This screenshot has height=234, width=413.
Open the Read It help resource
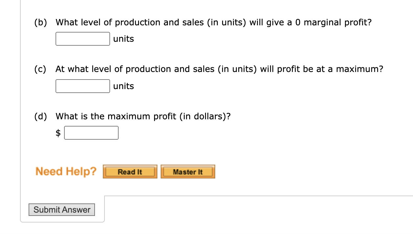click(x=130, y=172)
